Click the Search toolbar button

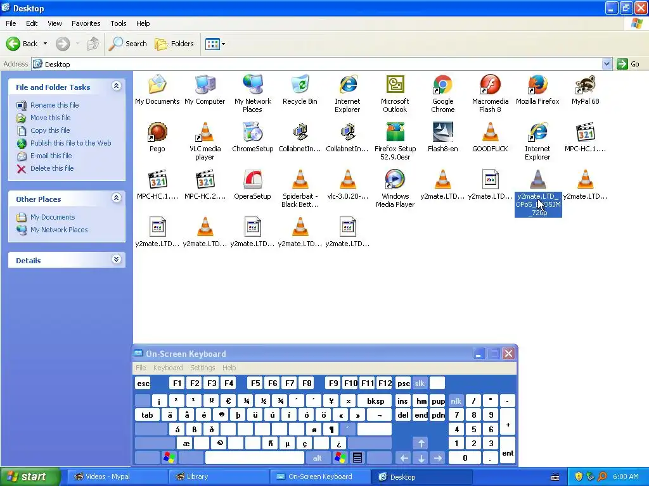pos(127,44)
